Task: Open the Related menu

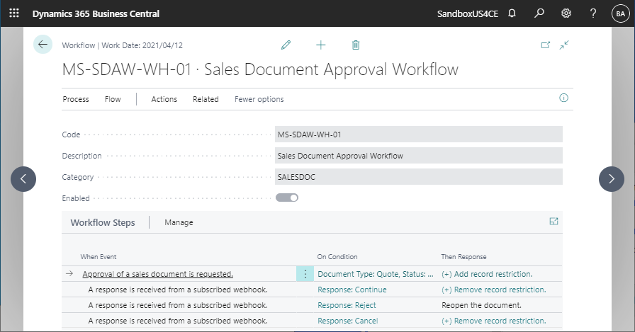Action: pos(206,99)
